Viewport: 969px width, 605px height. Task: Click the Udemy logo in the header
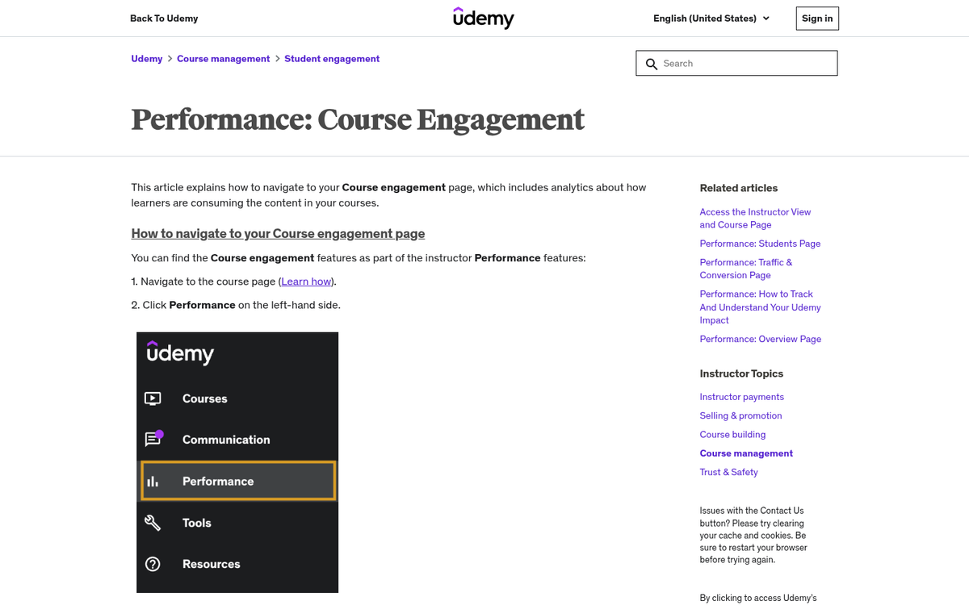click(484, 18)
